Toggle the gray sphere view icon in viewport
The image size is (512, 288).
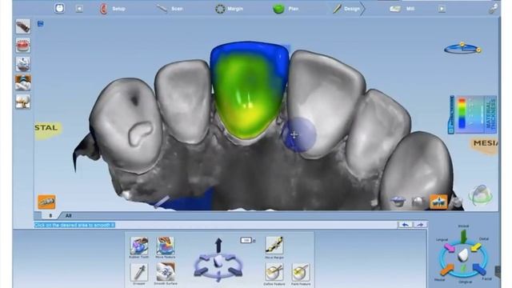418,202
